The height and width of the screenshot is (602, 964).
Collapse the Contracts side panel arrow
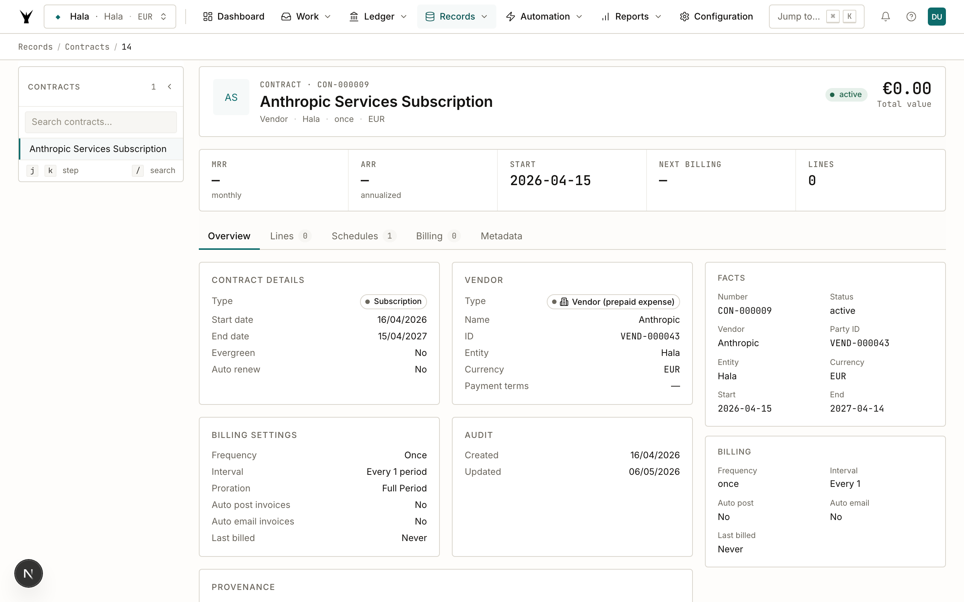pyautogui.click(x=170, y=87)
